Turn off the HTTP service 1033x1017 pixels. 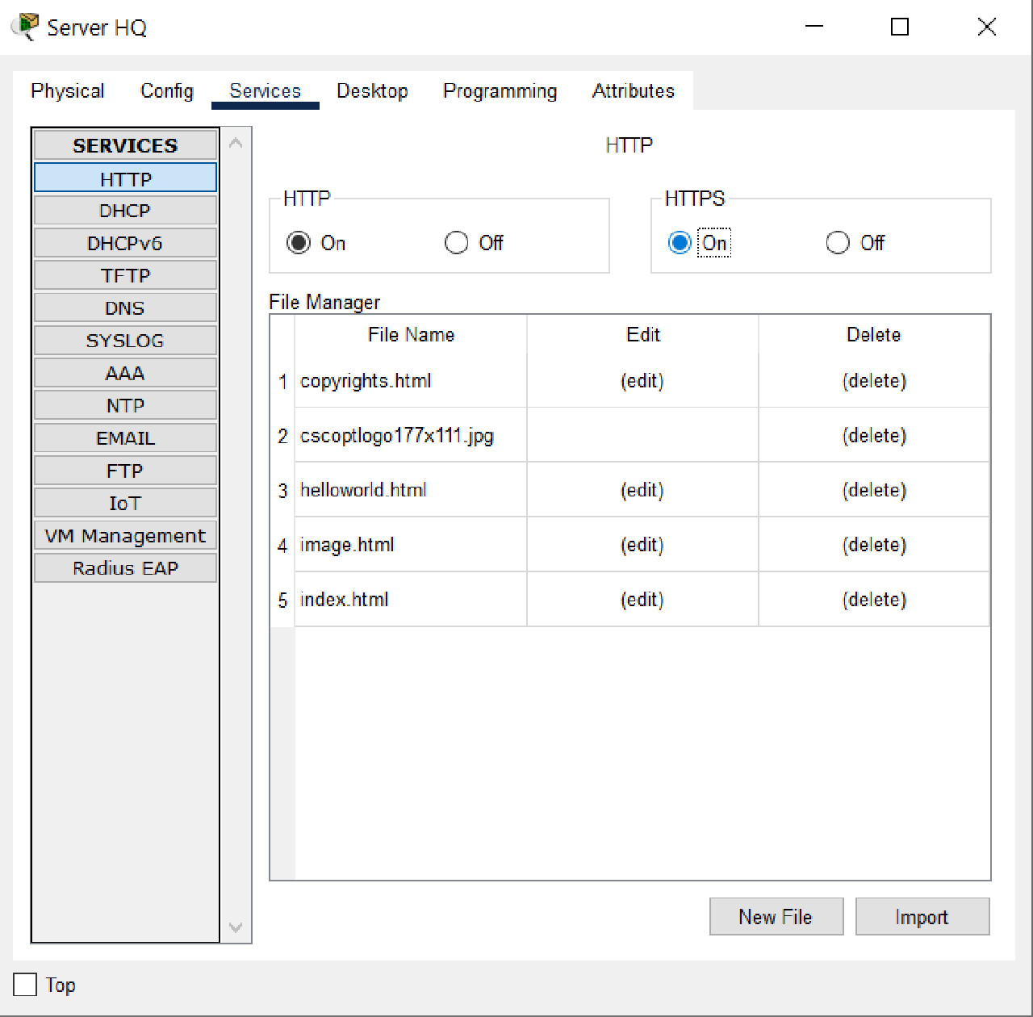(456, 242)
